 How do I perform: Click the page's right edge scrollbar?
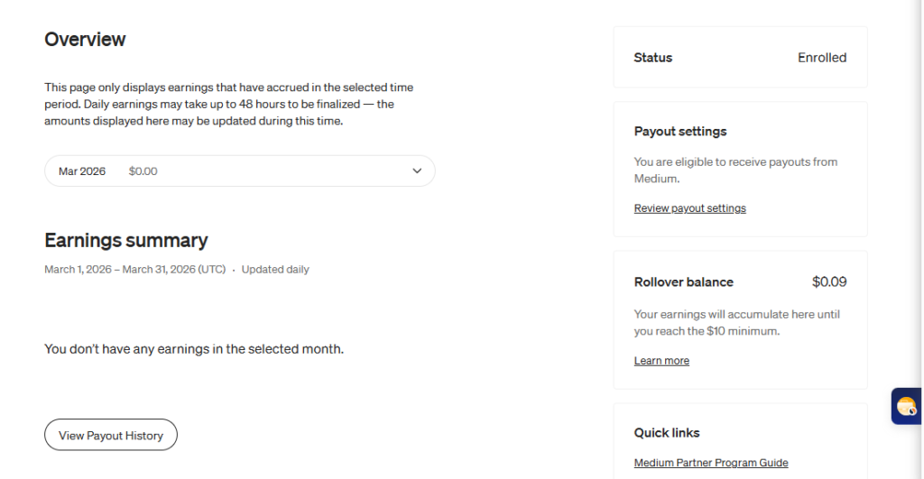(919, 239)
